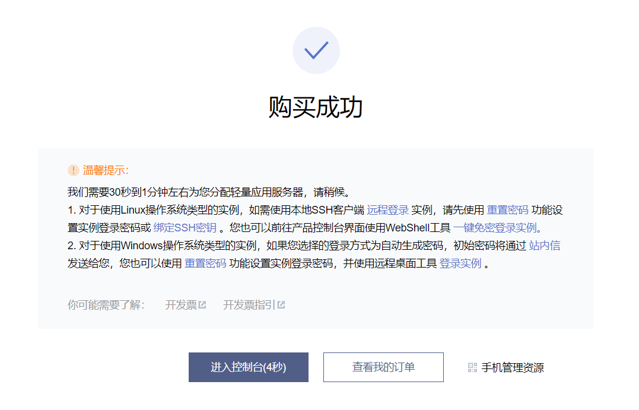639x410 pixels.
Task: Open 查看我的订单 to view orders
Action: click(383, 367)
